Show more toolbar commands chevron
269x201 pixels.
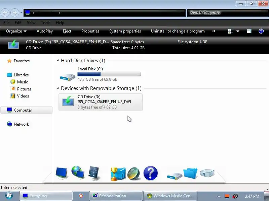[x=214, y=31]
